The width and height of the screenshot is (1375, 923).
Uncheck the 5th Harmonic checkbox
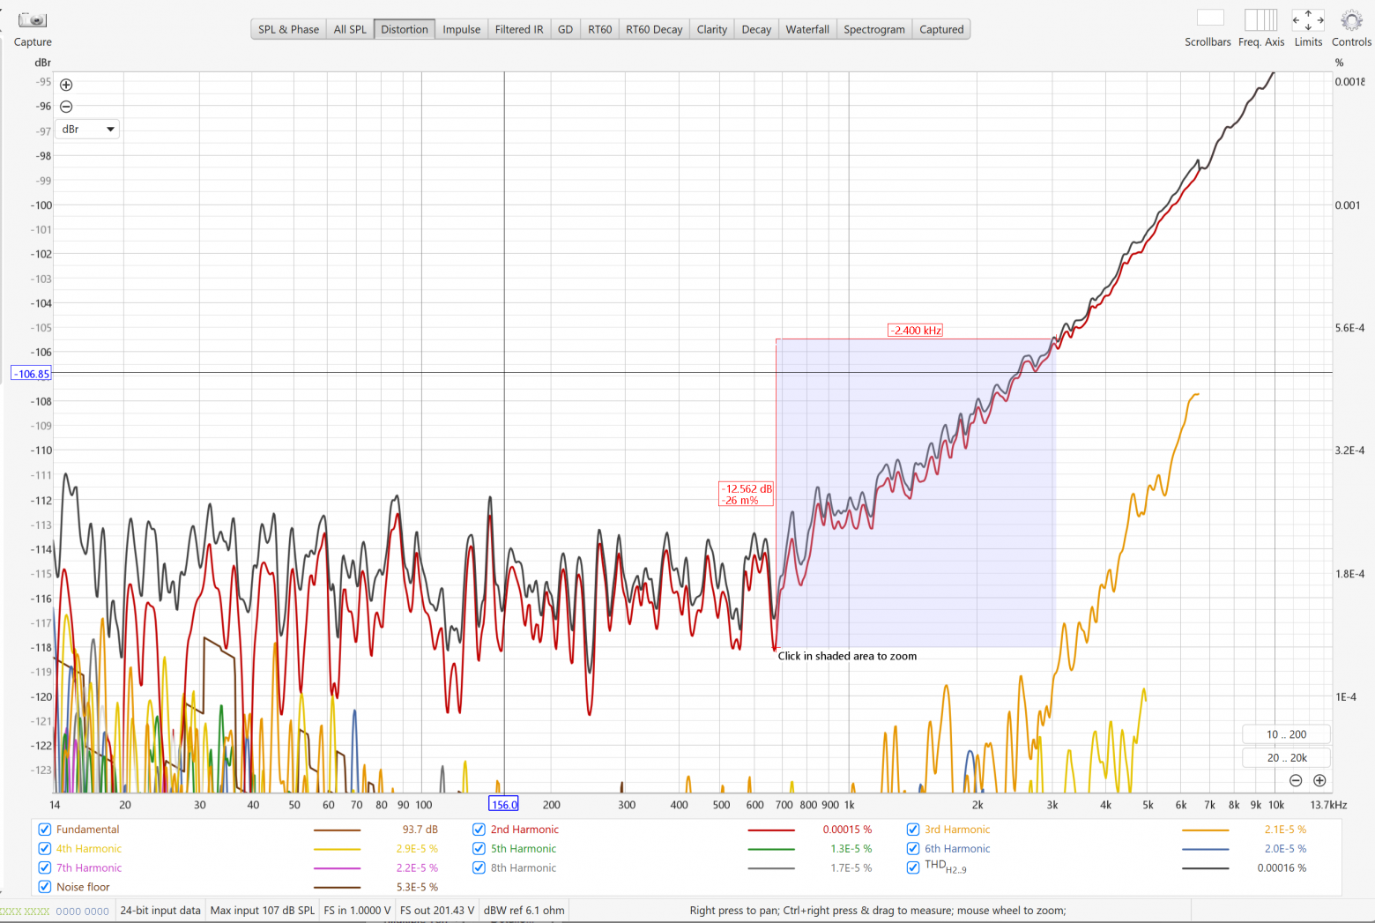479,849
